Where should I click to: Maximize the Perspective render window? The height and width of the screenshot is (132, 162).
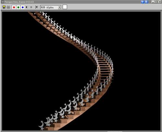(x=156, y=2)
